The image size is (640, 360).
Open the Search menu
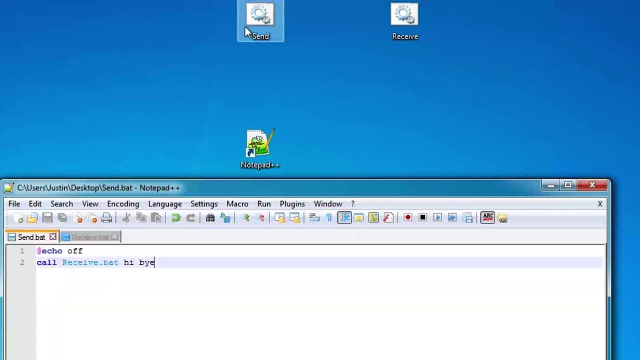click(x=61, y=204)
